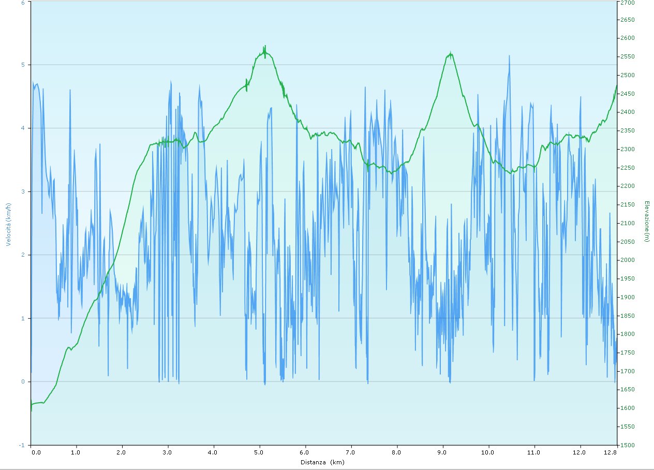Select the -1 label on the speed axis

(22, 445)
